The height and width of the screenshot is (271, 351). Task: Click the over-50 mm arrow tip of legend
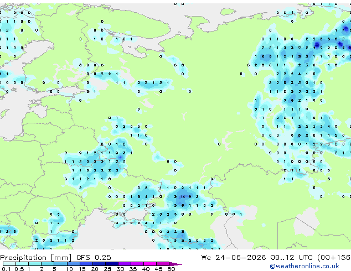click(x=175, y=264)
